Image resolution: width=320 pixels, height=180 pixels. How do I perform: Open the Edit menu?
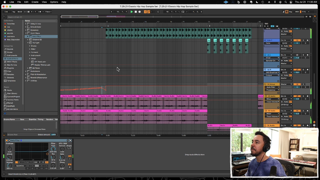click(x=26, y=2)
